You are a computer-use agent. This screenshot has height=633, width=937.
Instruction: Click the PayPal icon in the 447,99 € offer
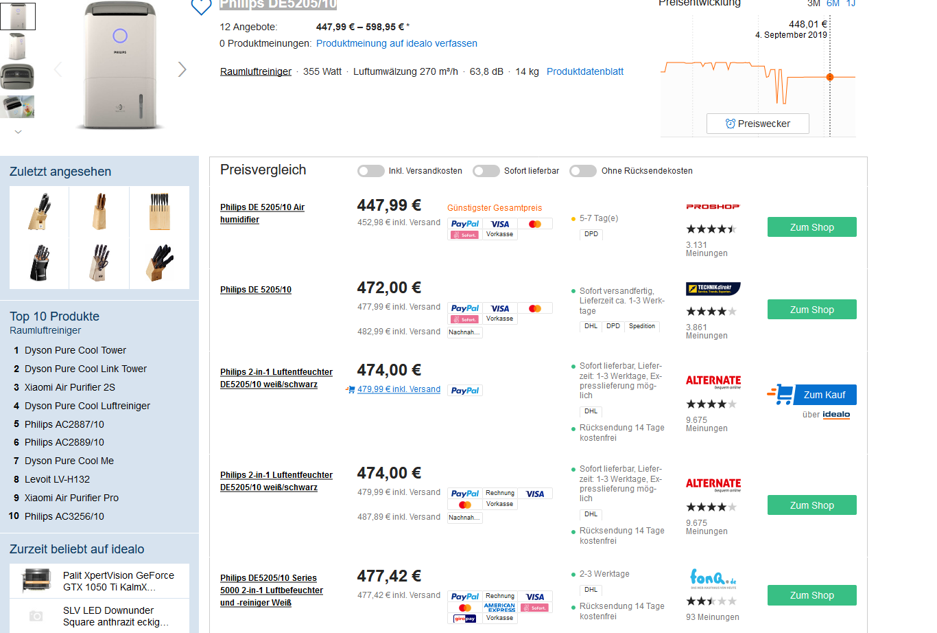coord(464,224)
